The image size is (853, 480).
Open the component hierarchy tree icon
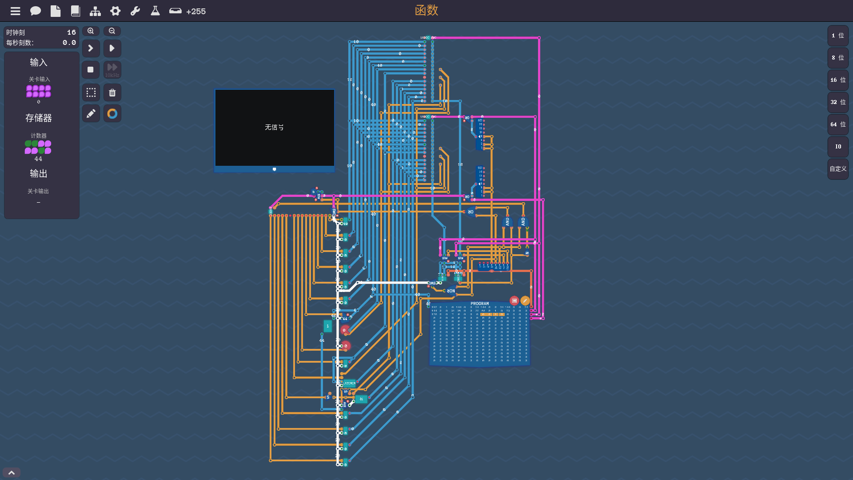click(95, 11)
